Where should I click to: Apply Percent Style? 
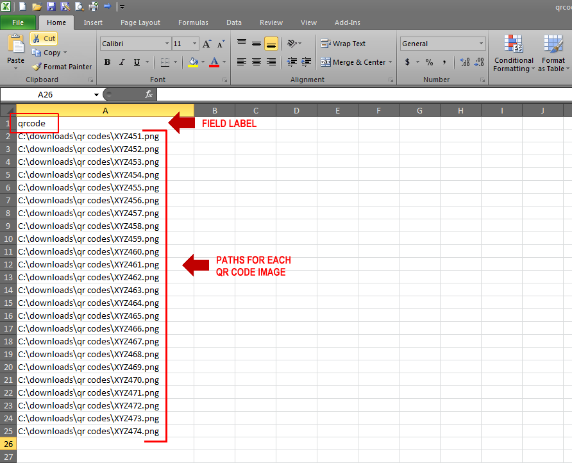point(430,62)
